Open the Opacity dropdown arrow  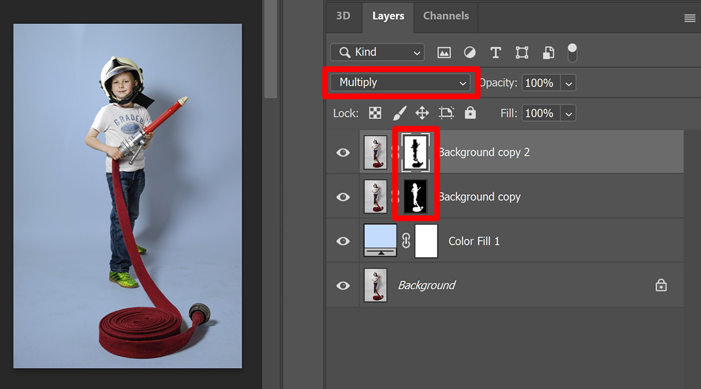coord(568,83)
